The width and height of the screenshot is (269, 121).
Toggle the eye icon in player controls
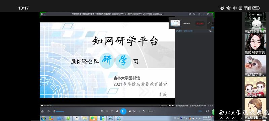point(102,111)
